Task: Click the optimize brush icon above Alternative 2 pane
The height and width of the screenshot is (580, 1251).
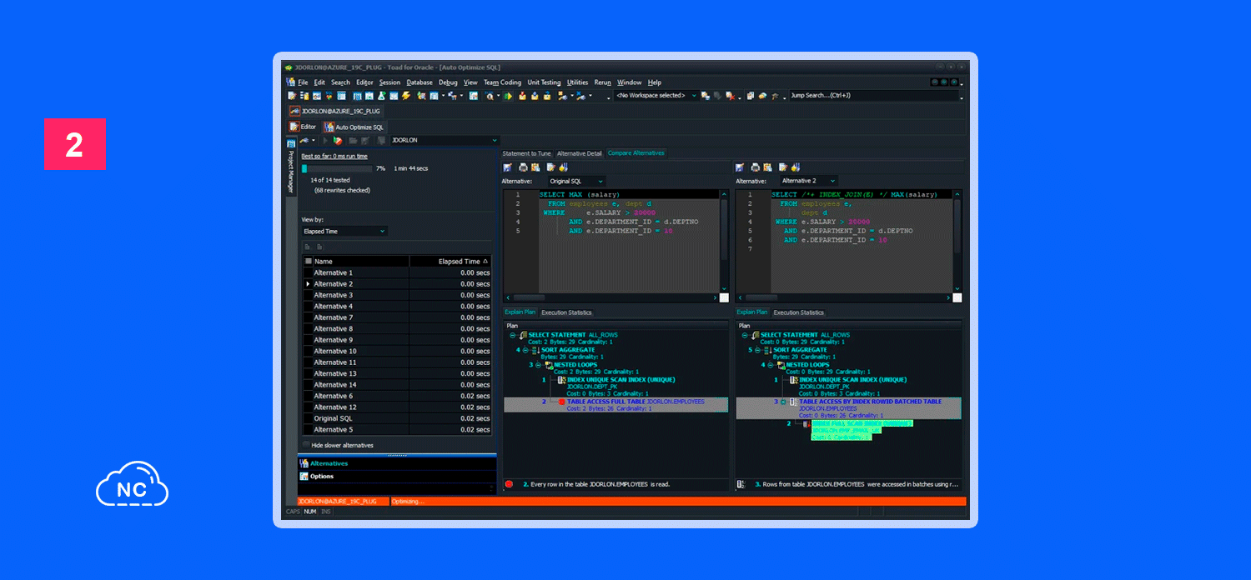Action: (796, 167)
